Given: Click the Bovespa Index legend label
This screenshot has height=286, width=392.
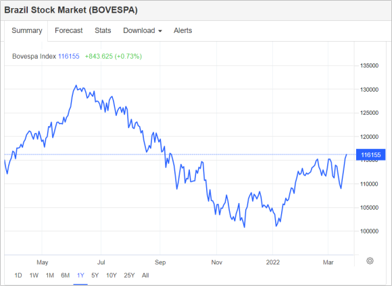Looking at the screenshot, I should [x=34, y=57].
